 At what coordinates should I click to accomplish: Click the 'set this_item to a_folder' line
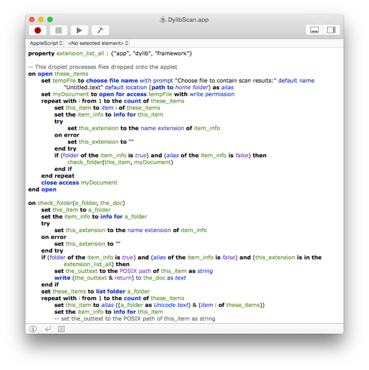tap(76, 210)
